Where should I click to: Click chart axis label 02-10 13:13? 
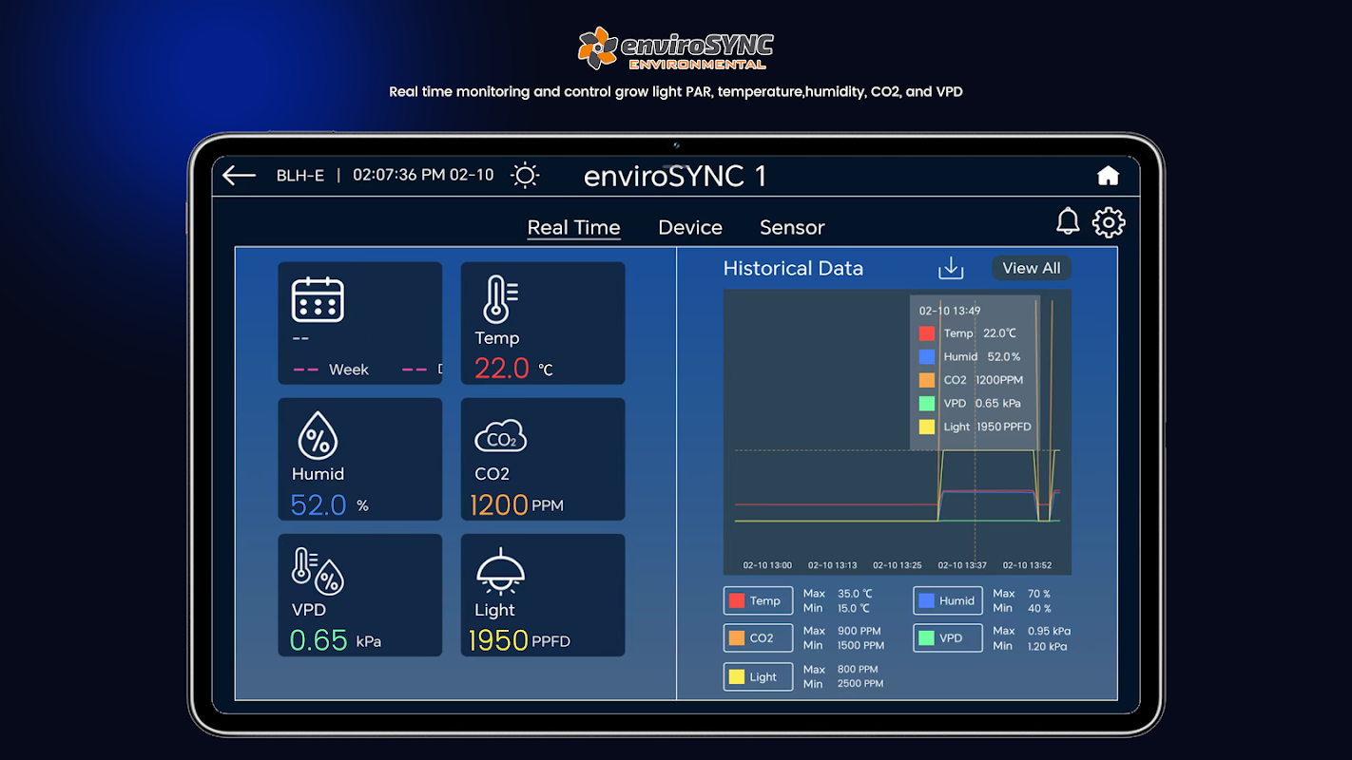832,565
